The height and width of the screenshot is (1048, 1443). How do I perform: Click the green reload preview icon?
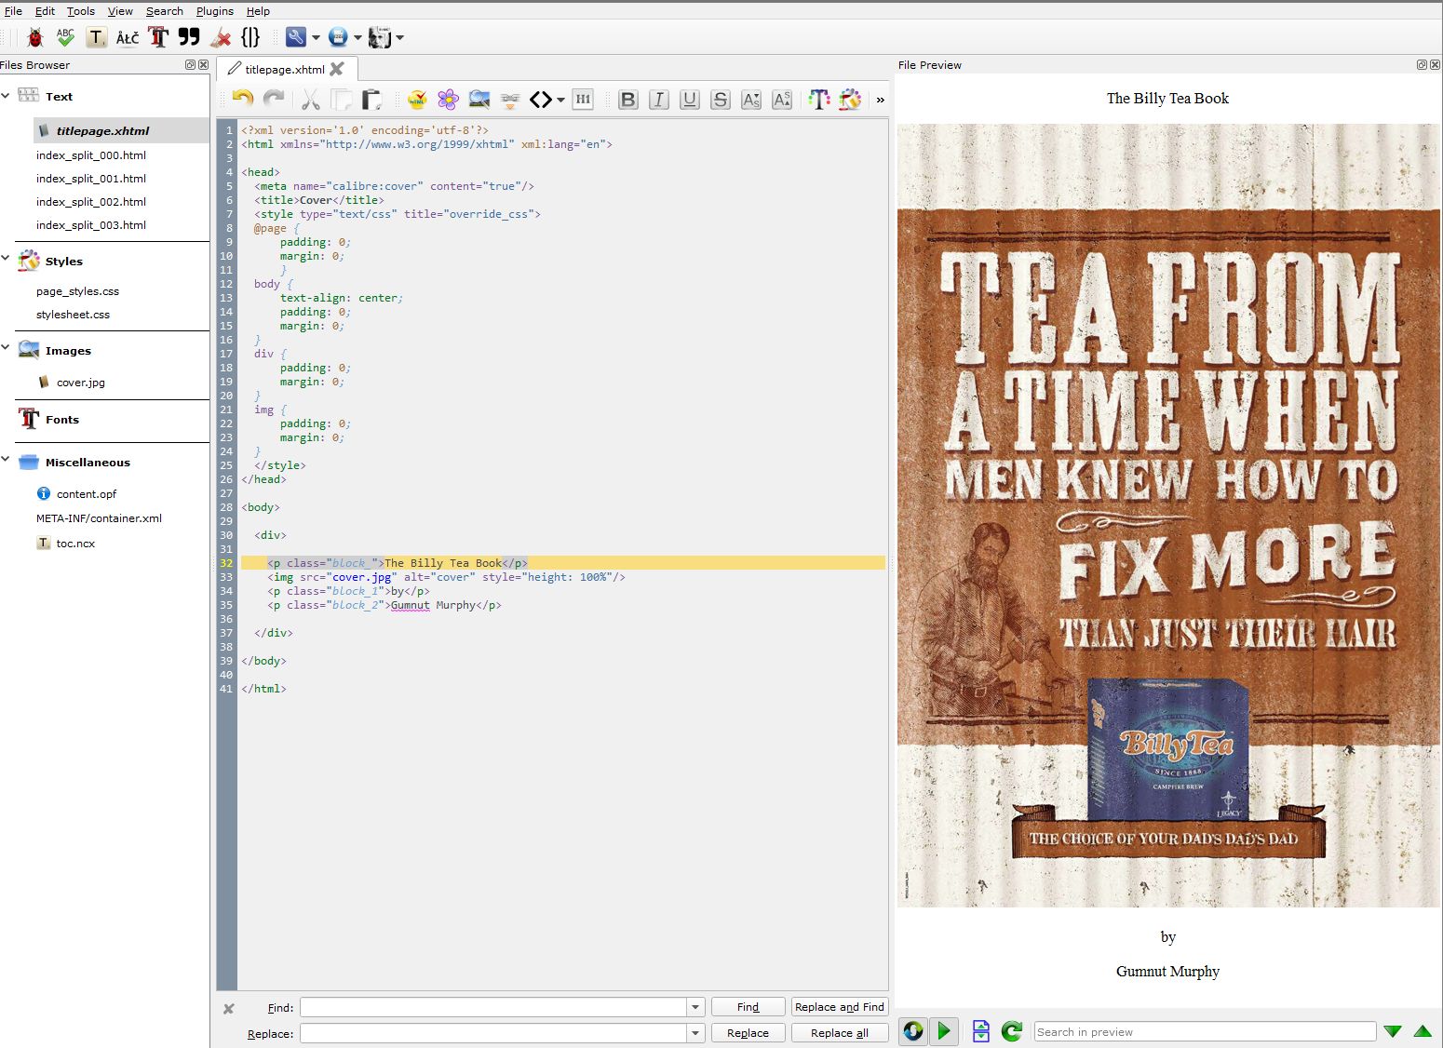point(1011,1031)
